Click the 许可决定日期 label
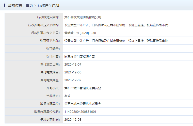The height and width of the screenshot is (126, 193). [x=50, y=65]
